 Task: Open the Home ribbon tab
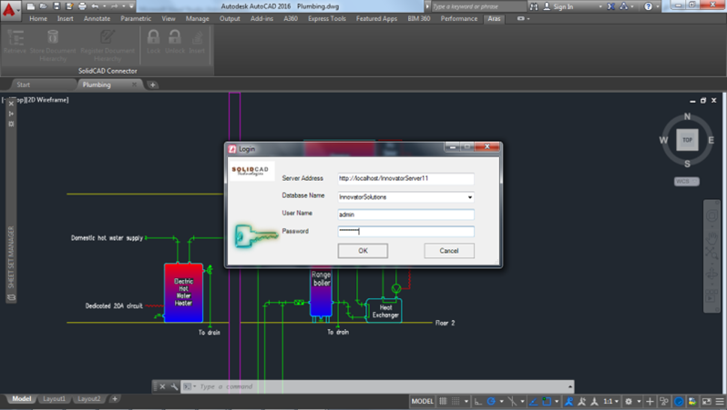(x=38, y=18)
